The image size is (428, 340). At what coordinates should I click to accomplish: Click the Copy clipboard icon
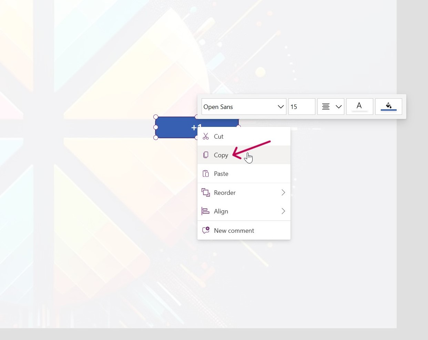(x=206, y=155)
